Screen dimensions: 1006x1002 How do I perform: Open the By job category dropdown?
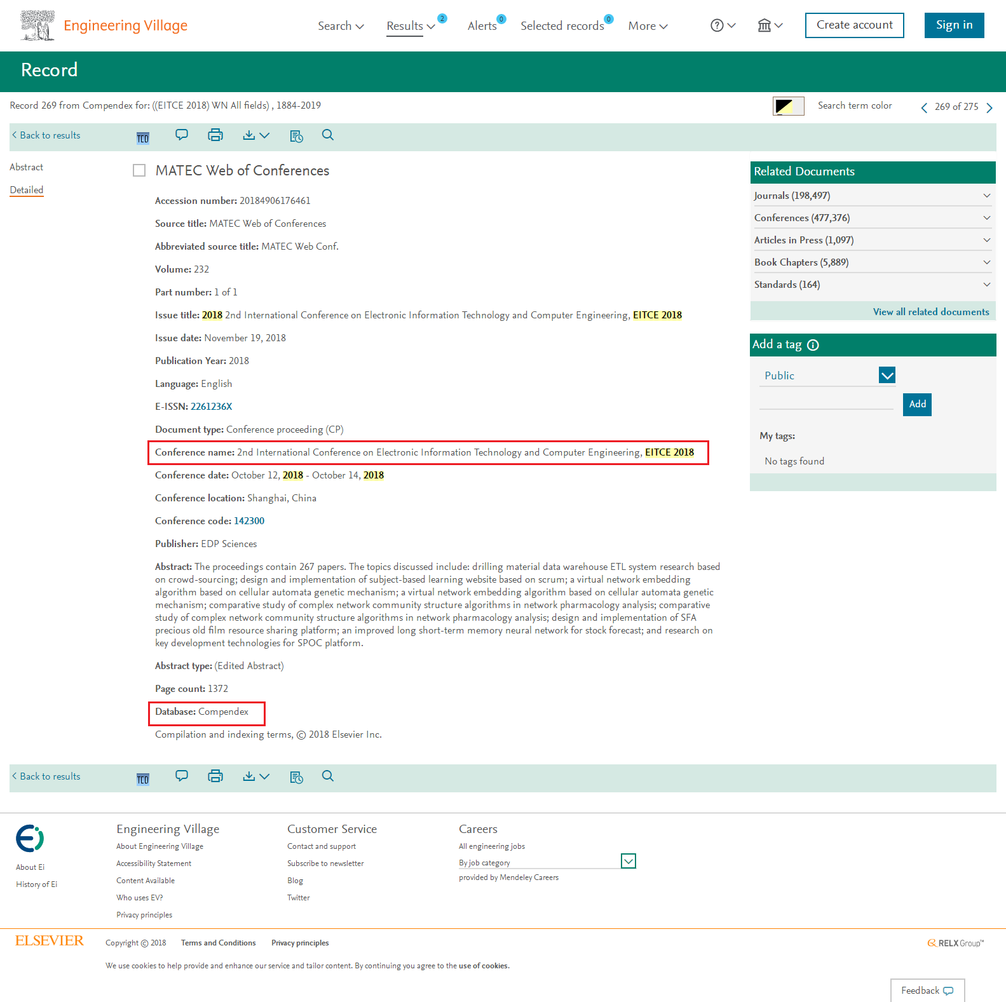pos(628,862)
